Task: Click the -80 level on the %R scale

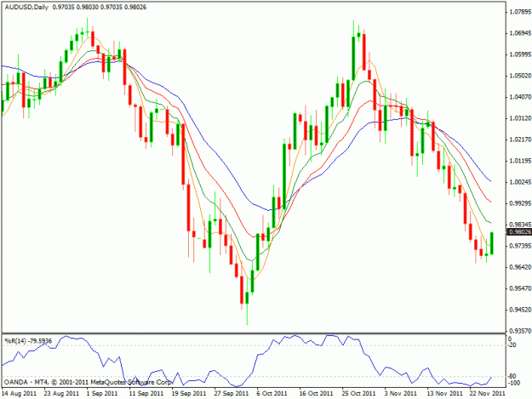Action: (x=512, y=377)
